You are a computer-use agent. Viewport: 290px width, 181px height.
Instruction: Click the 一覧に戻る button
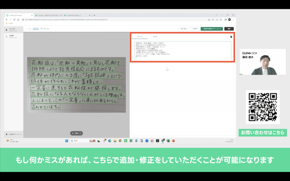[x=183, y=29]
